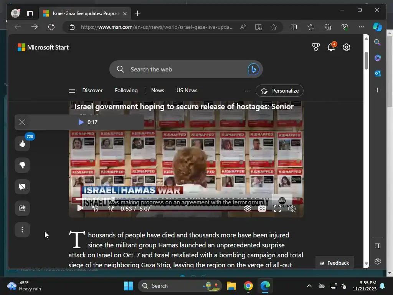This screenshot has height=295, width=393.
Task: Open notifications bell with 4 alerts
Action: point(332,46)
